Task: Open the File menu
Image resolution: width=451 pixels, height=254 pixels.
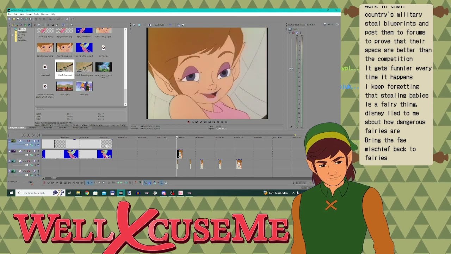Action: point(10,14)
